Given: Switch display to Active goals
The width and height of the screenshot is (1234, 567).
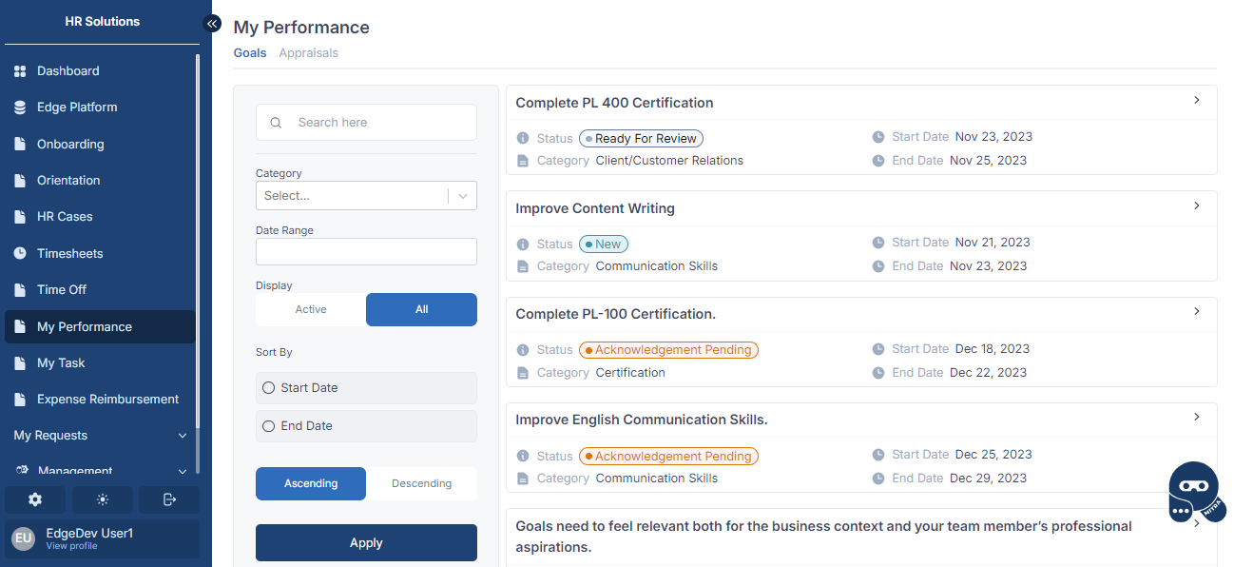Looking at the screenshot, I should pos(311,309).
